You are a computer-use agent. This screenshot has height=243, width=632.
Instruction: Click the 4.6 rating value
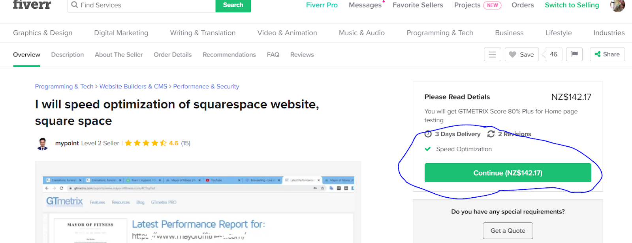point(173,143)
